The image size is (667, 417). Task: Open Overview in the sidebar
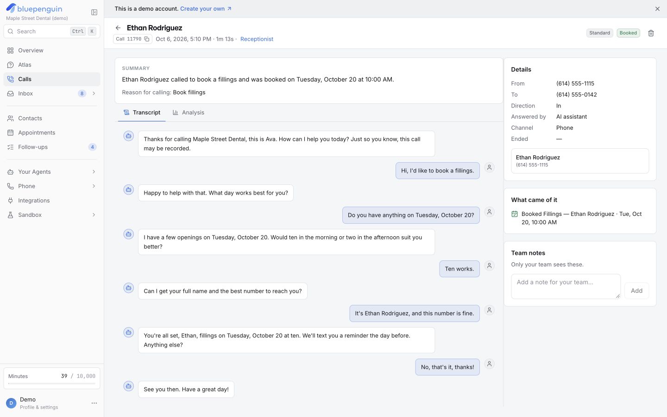pos(52,51)
